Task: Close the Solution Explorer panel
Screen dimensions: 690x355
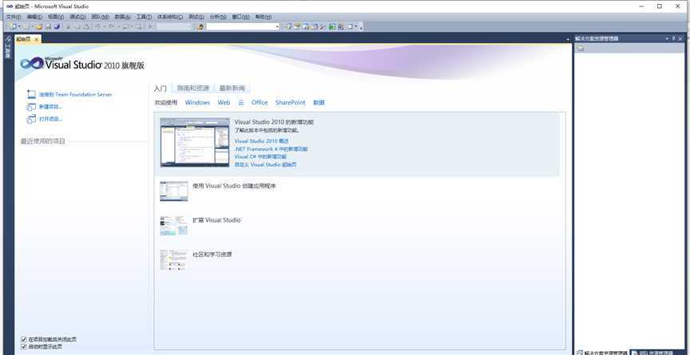Action: (x=680, y=38)
